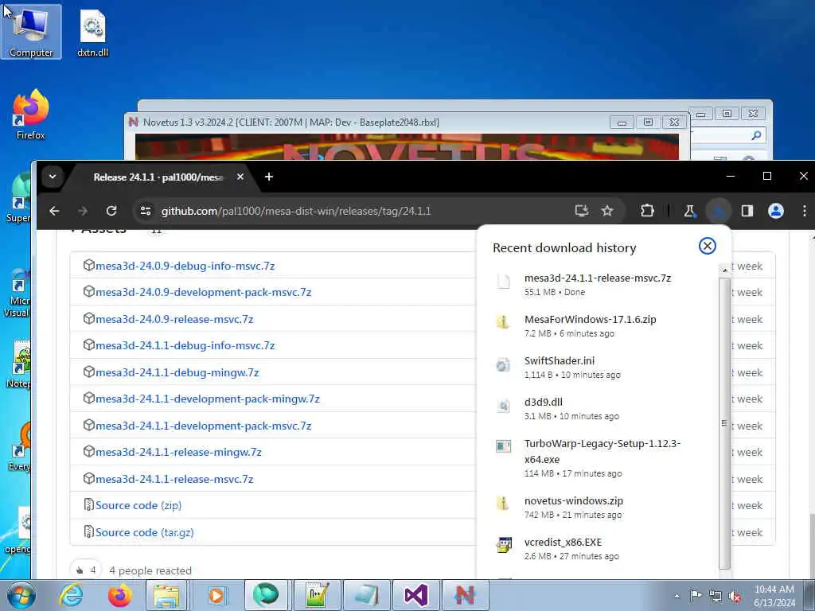The image size is (815, 611).
Task: Select the dxtn.dll file on desktop
Action: coord(92,33)
